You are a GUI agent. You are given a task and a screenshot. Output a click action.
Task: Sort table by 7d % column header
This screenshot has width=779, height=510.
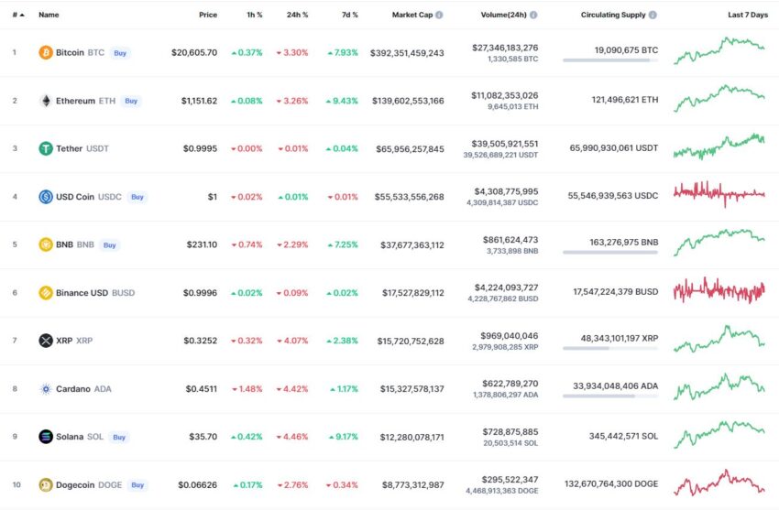350,15
